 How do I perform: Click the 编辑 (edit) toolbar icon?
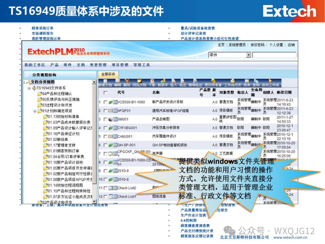tap(118, 81)
